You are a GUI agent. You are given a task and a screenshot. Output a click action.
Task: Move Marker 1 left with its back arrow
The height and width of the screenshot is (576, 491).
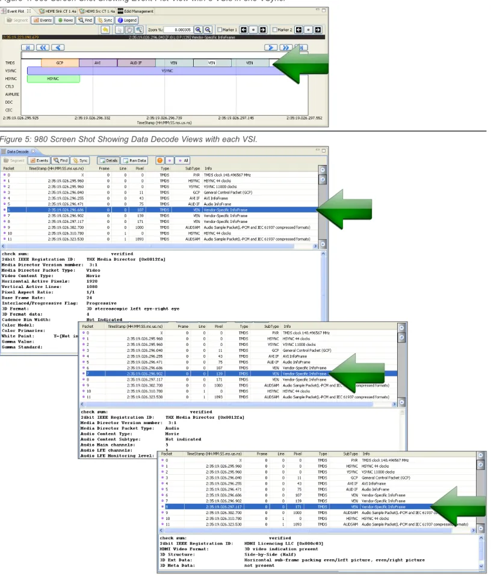(244, 30)
